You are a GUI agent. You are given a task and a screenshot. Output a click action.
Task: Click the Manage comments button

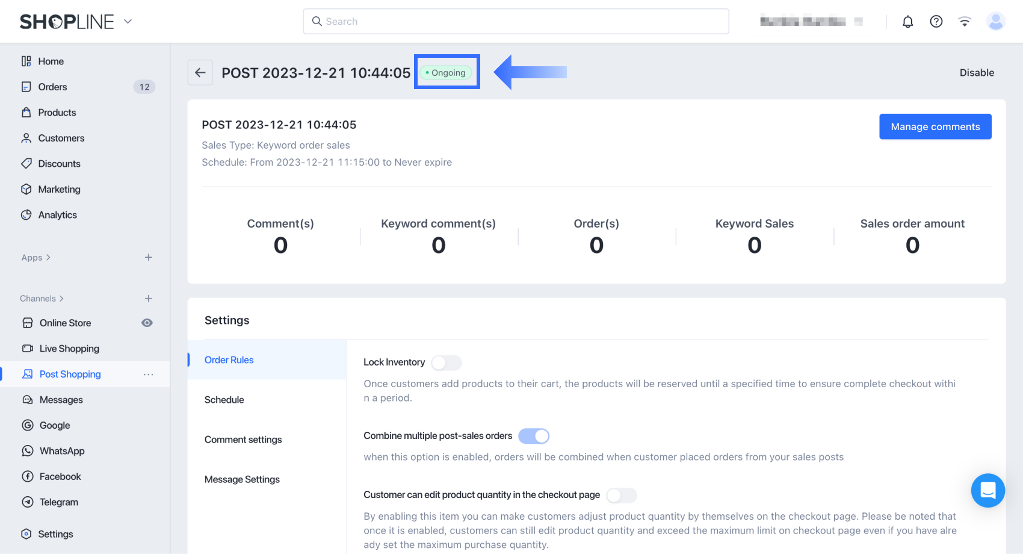click(935, 126)
